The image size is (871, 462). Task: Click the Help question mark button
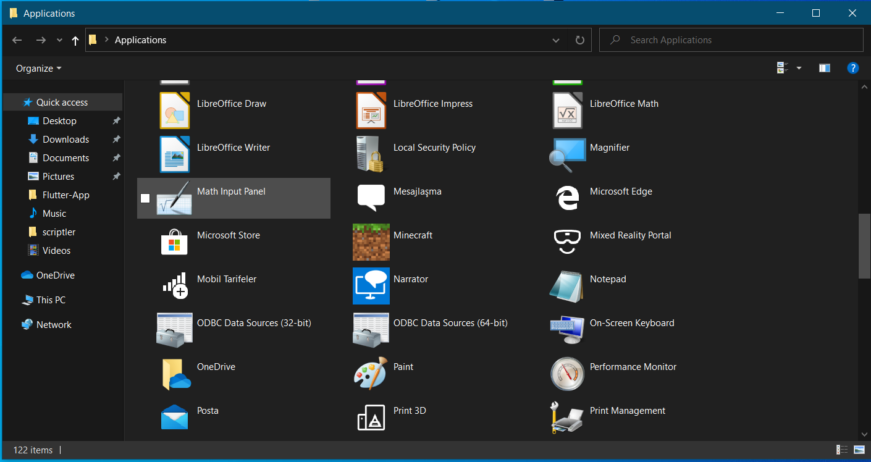coord(852,68)
